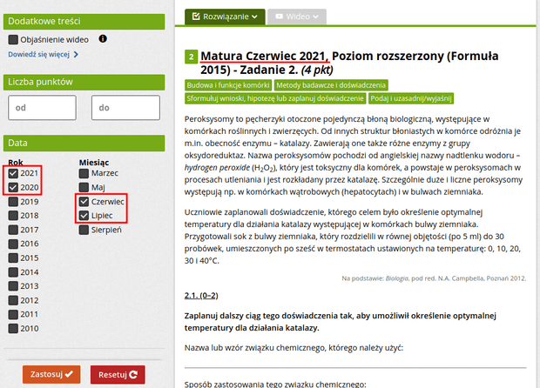Check the 2010 year checkbox
The width and height of the screenshot is (540, 388).
pyautogui.click(x=13, y=329)
